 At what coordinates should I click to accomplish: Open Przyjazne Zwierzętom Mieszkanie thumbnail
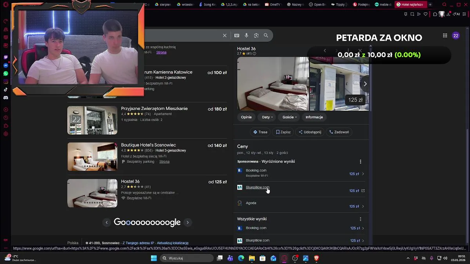(x=92, y=120)
